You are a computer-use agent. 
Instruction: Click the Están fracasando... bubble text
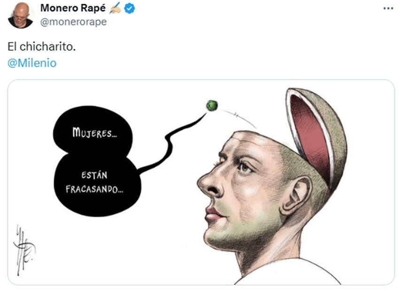click(x=94, y=183)
